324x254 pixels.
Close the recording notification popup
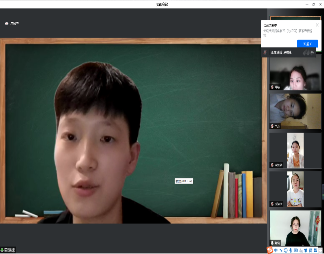[317, 25]
